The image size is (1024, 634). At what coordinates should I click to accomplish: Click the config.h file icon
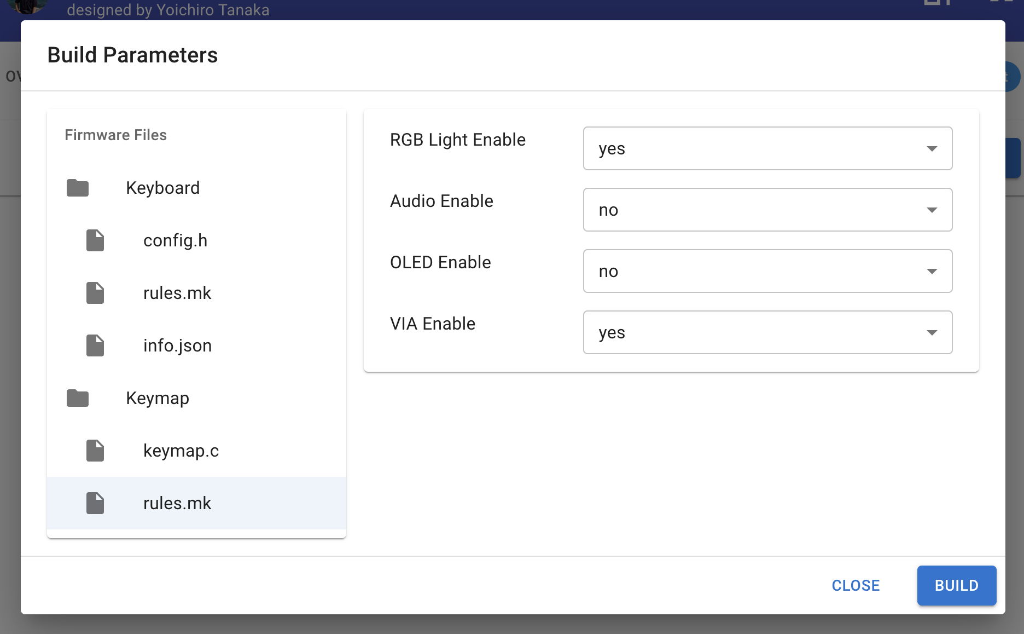(95, 240)
